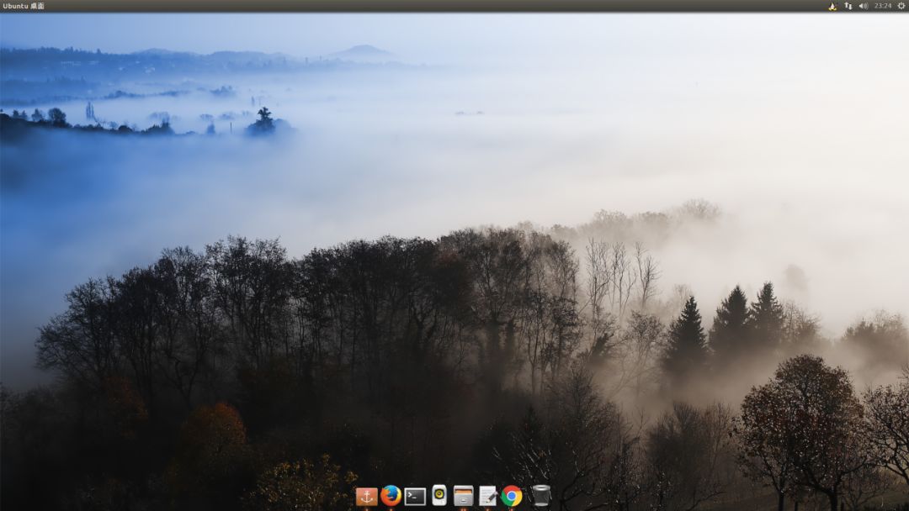Open the system gear session menu
The width and height of the screenshot is (909, 511).
[x=901, y=6]
